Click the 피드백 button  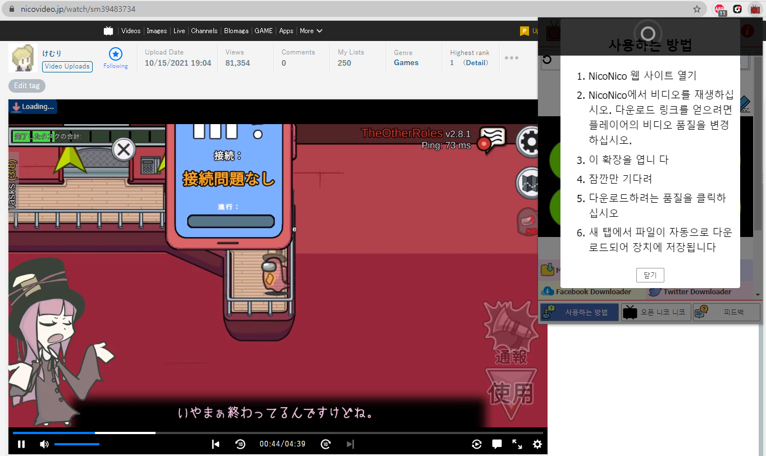727,312
